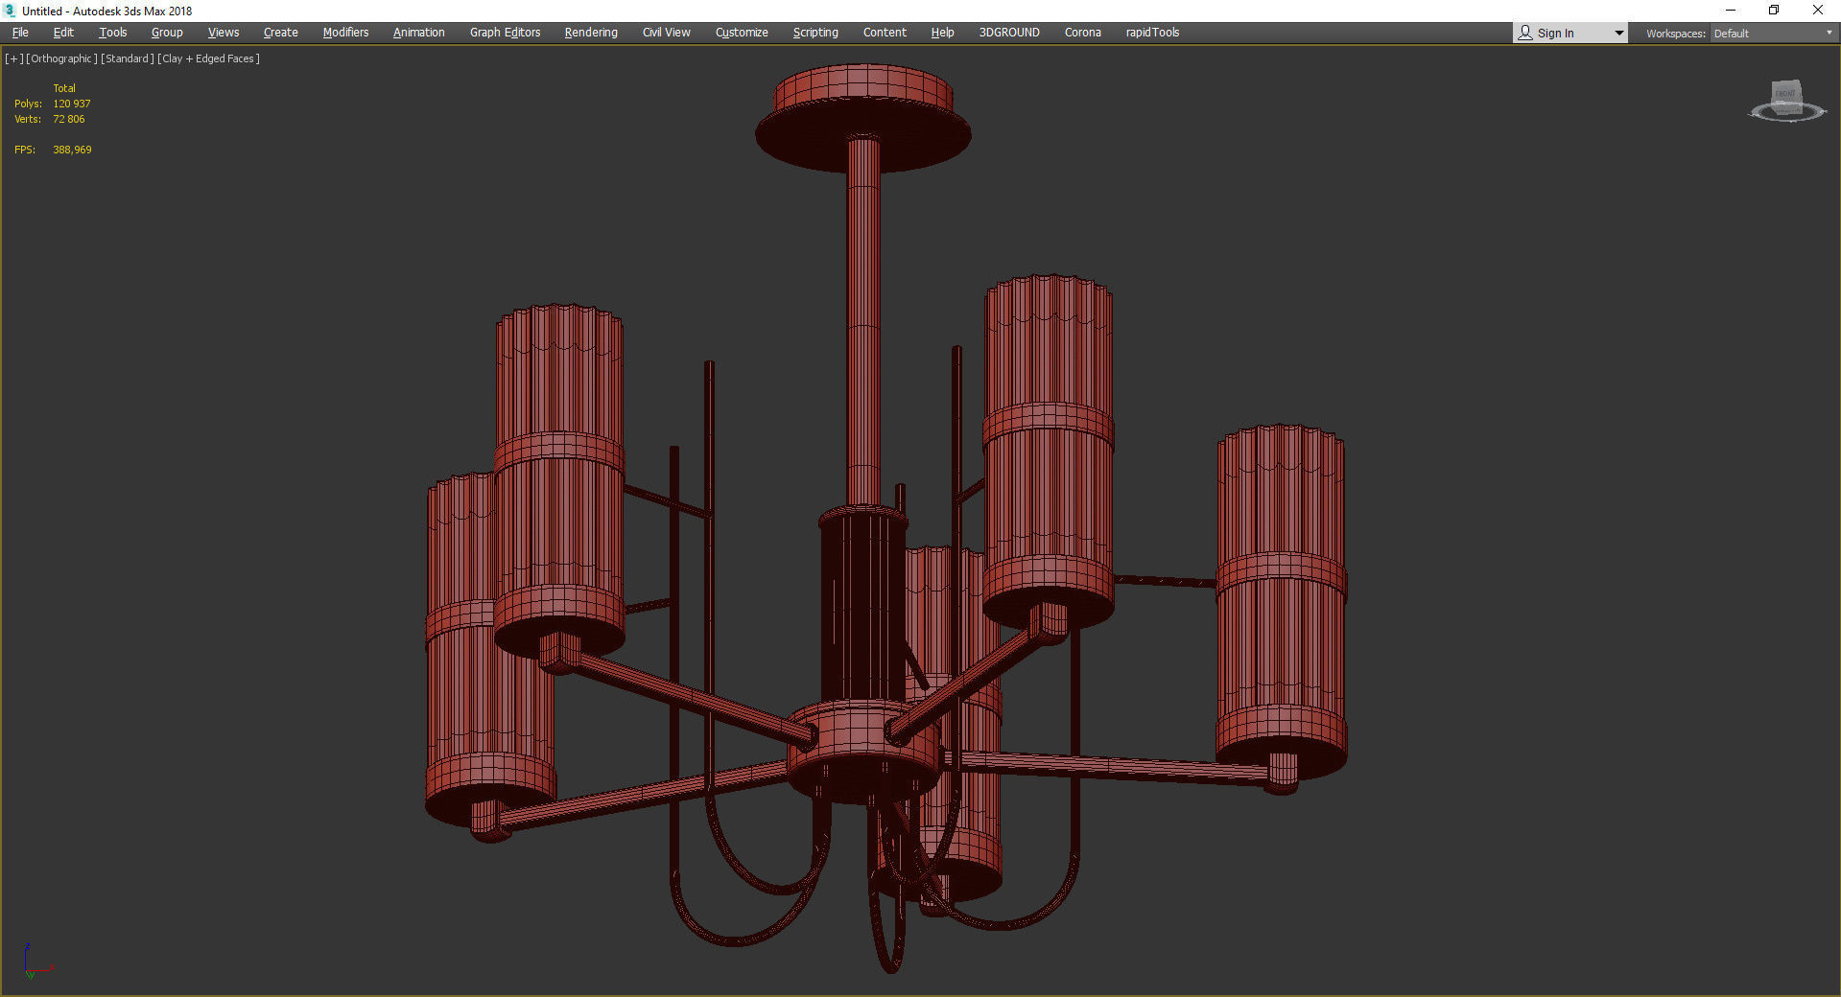
Task: Open the 3DGROUND menu
Action: point(1009,33)
